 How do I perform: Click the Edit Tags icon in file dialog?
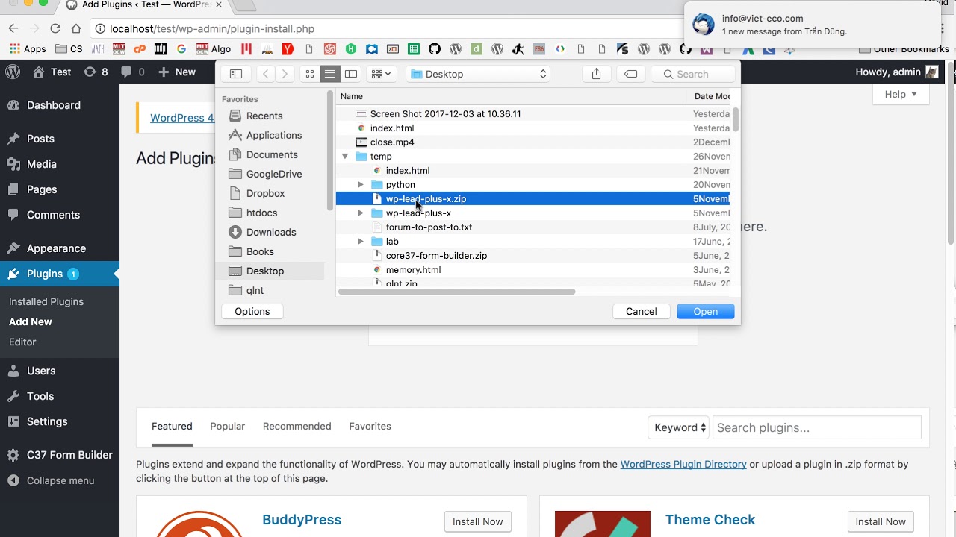(631, 74)
